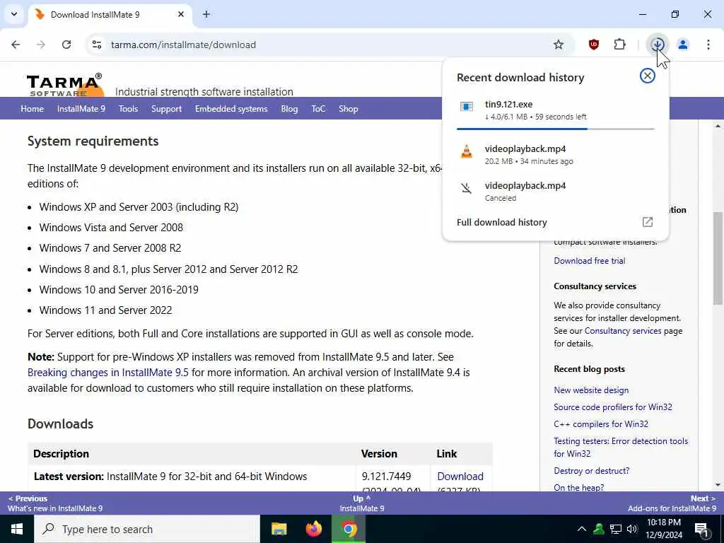The width and height of the screenshot is (724, 543).
Task: Click the VLC icon for videoplayback.mp4
Action: 467,151
